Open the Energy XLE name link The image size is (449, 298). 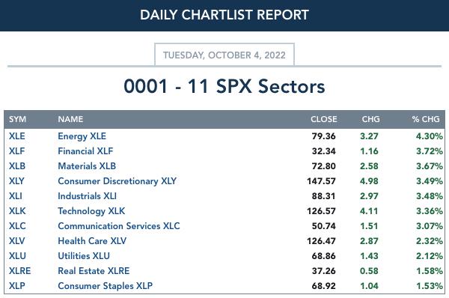tap(82, 136)
